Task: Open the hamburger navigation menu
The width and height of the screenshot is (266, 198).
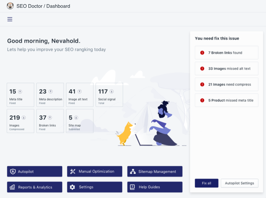Action: [x=10, y=19]
